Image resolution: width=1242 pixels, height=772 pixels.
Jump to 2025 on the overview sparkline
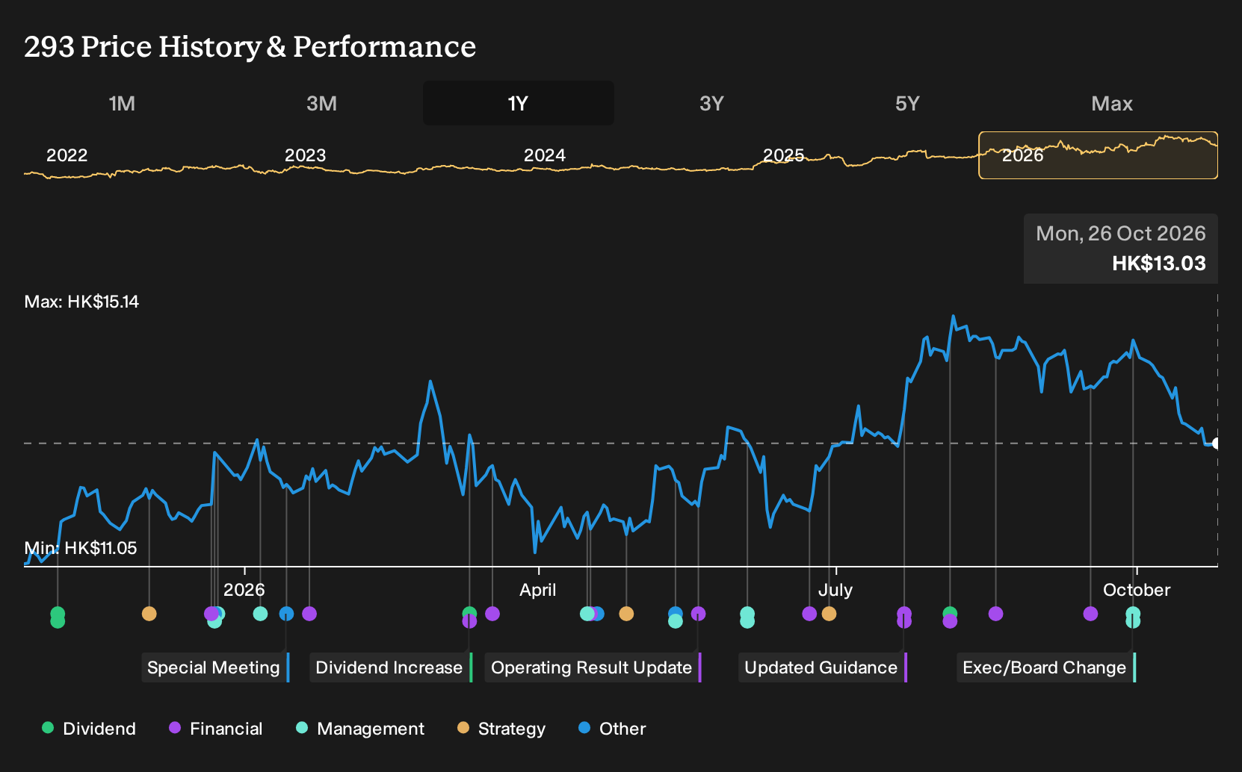783,155
